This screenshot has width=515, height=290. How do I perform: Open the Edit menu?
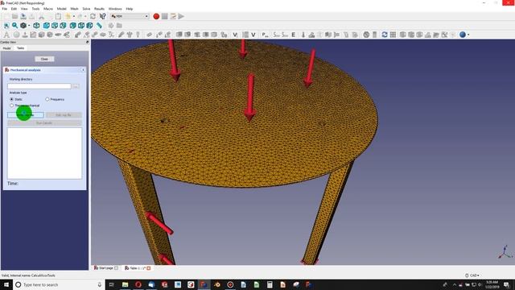point(14,9)
